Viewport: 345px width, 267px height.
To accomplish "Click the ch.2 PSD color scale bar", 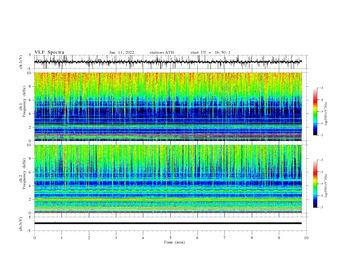I will tap(315, 184).
